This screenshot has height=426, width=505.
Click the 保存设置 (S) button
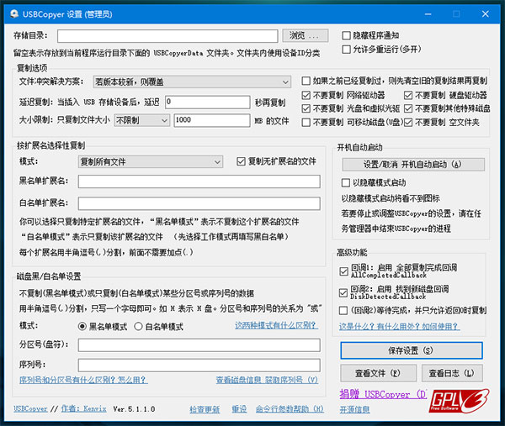point(412,350)
